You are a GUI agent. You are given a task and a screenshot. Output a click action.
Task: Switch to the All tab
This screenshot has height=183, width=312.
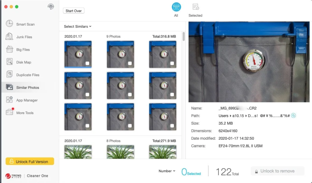point(176,10)
